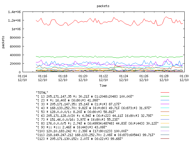Click the 01:20 12/10 time label
The height and width of the screenshot is (142, 190).
click(83, 78)
